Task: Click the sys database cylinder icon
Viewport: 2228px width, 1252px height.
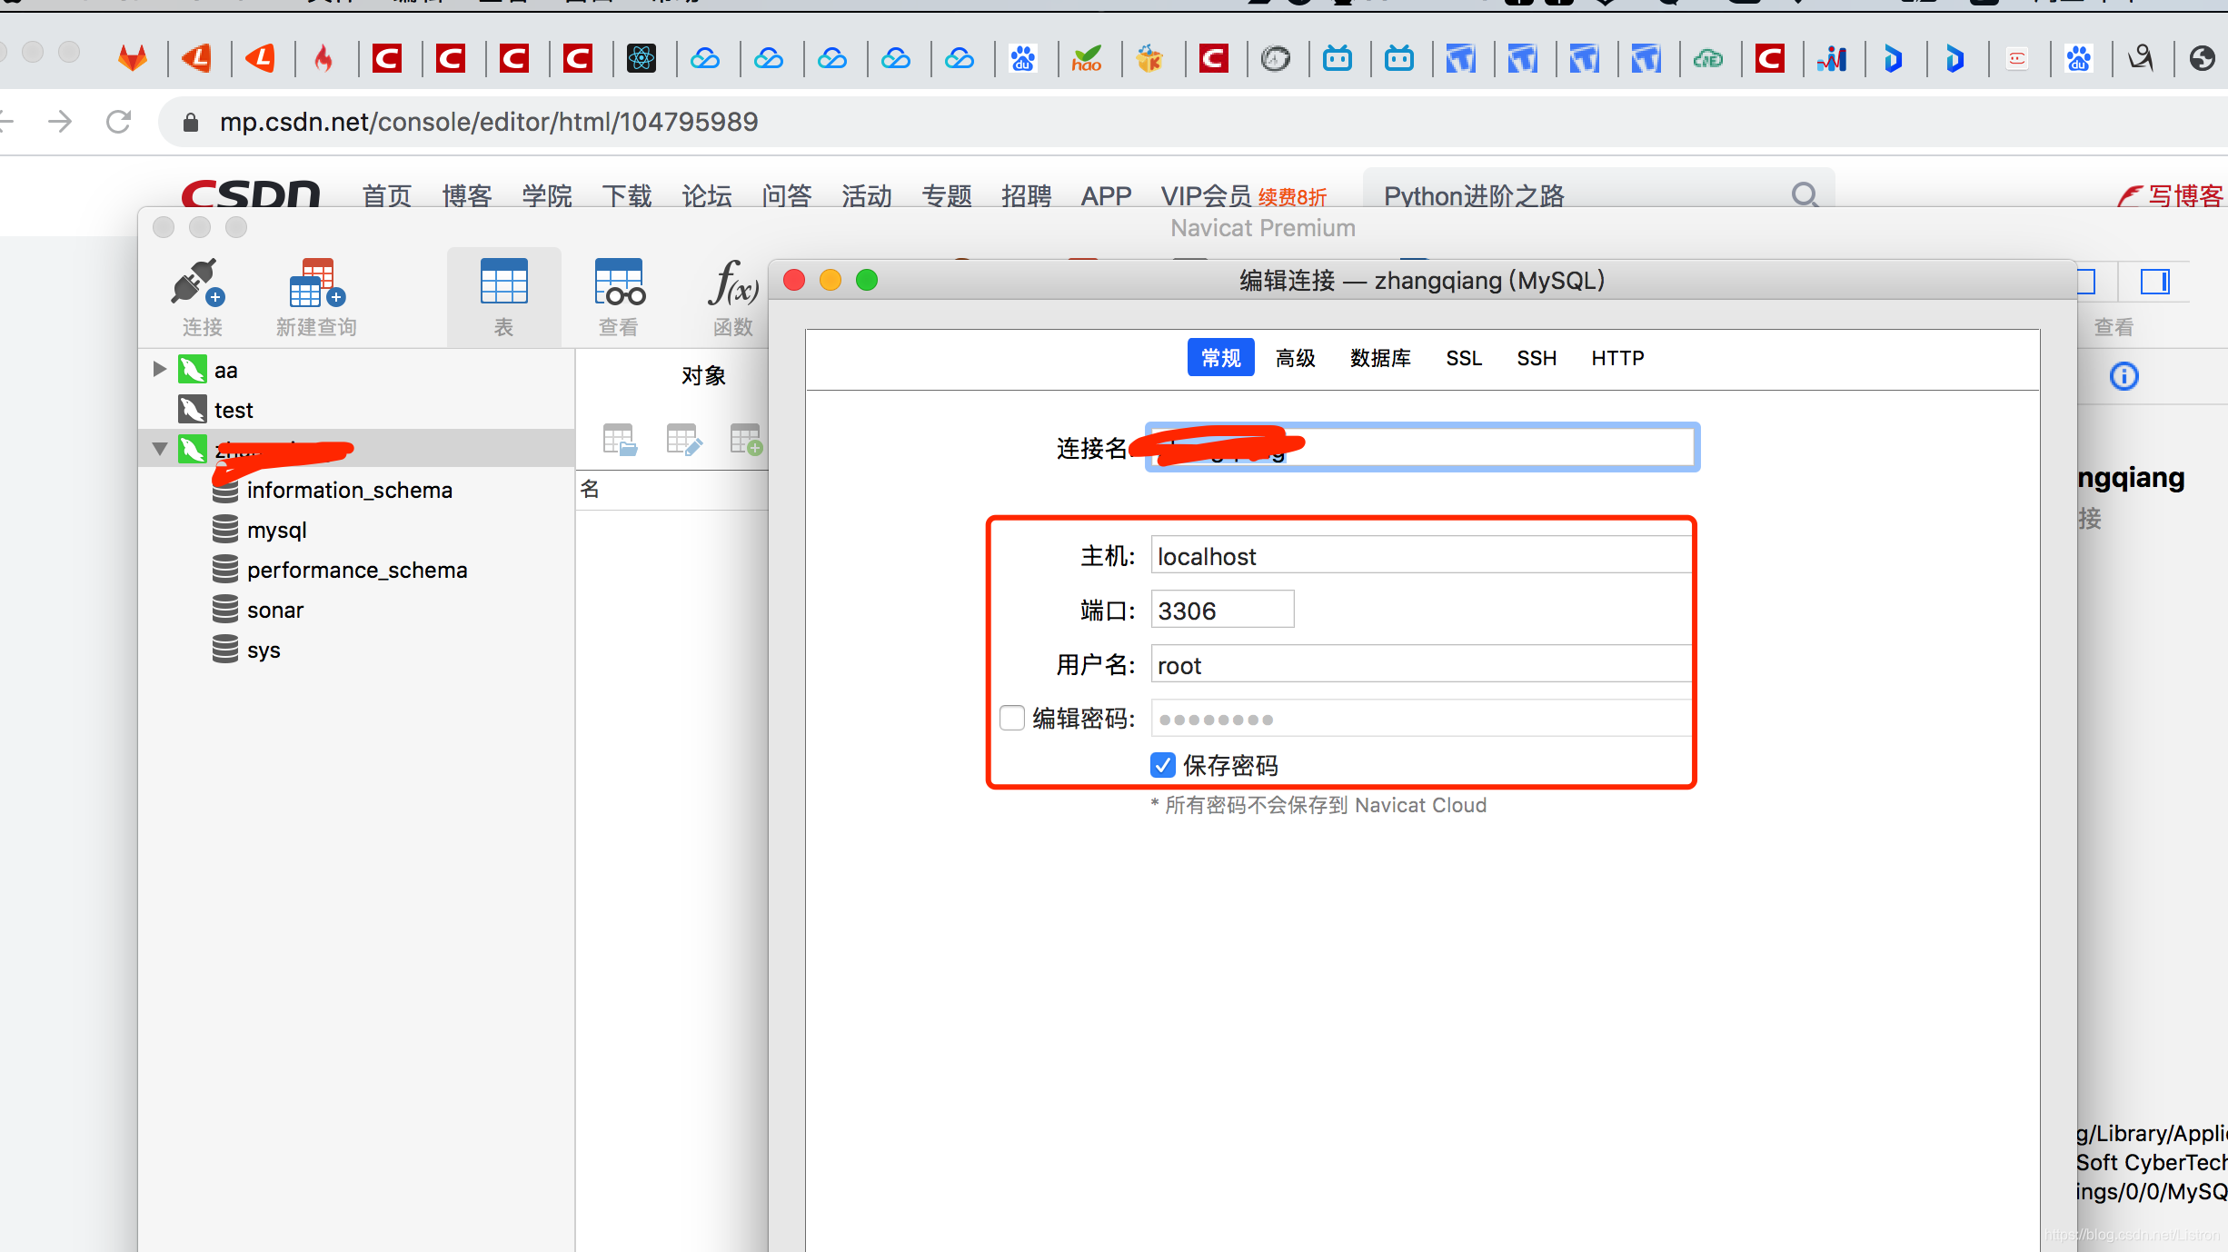Action: 225,649
